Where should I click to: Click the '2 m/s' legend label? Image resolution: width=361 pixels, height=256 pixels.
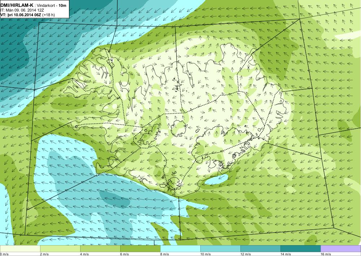pyautogui.click(x=45, y=254)
